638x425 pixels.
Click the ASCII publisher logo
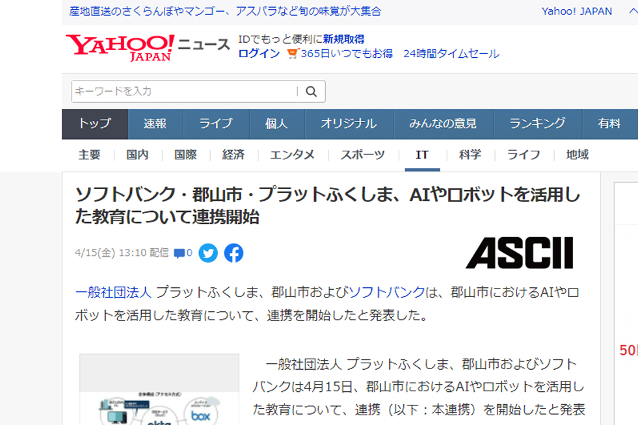520,253
